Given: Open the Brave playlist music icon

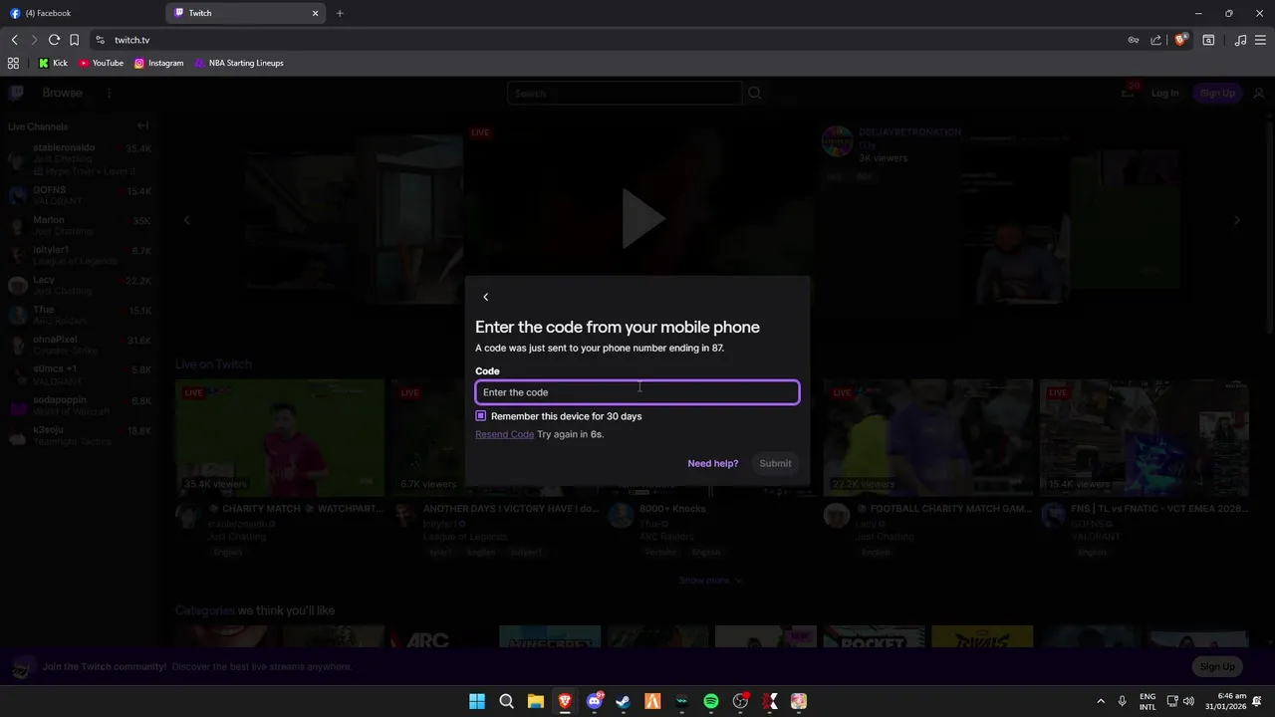Looking at the screenshot, I should [x=1240, y=40].
